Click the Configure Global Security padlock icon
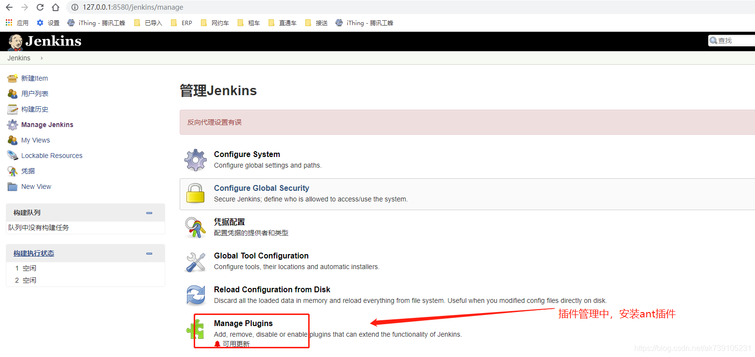This screenshot has width=755, height=357. click(x=196, y=194)
